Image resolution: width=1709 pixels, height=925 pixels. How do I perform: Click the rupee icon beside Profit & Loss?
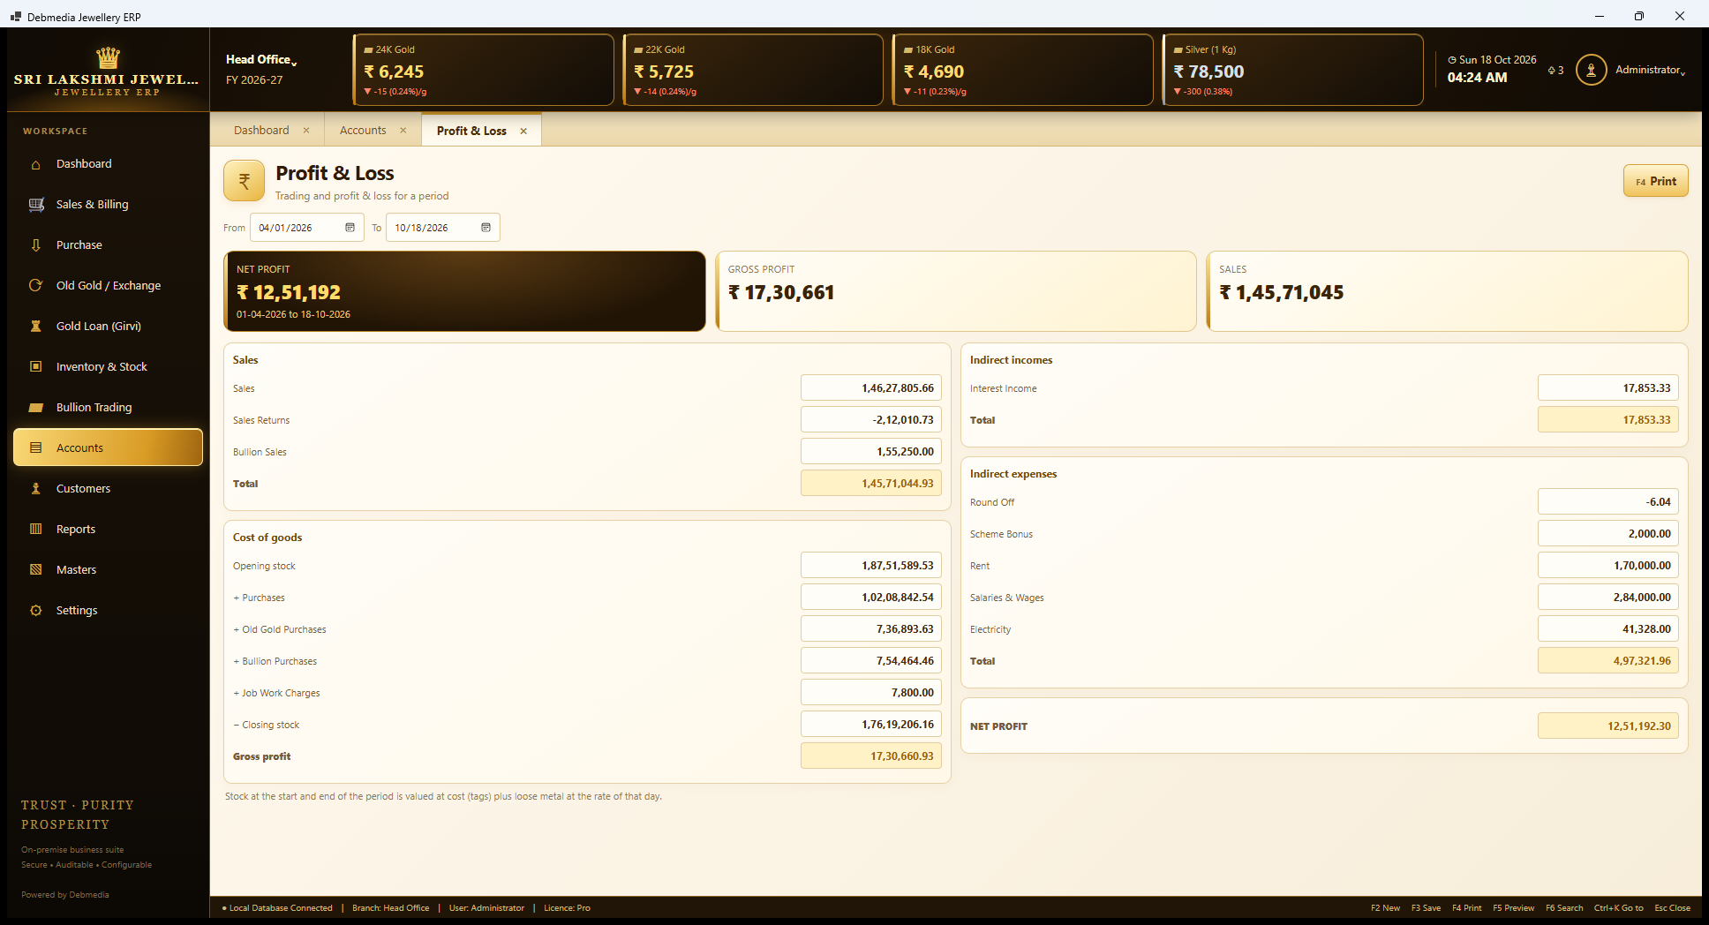[245, 181]
